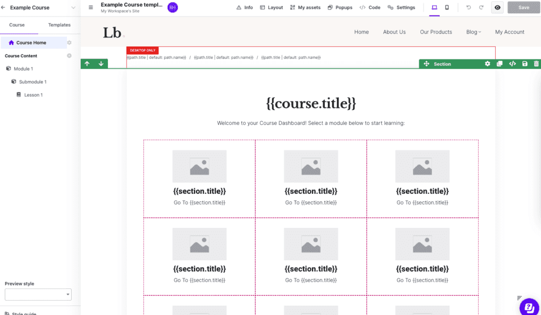Move section down with arrow
The height and width of the screenshot is (315, 541).
coord(101,64)
